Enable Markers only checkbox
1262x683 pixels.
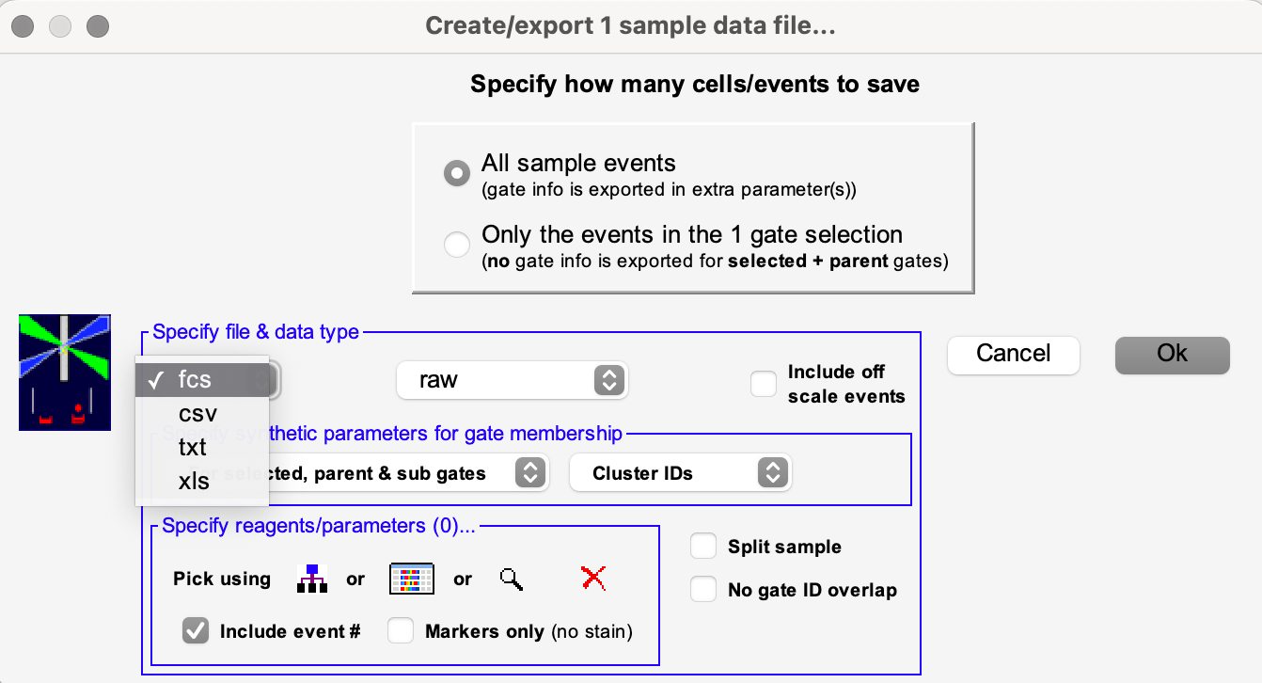point(402,631)
